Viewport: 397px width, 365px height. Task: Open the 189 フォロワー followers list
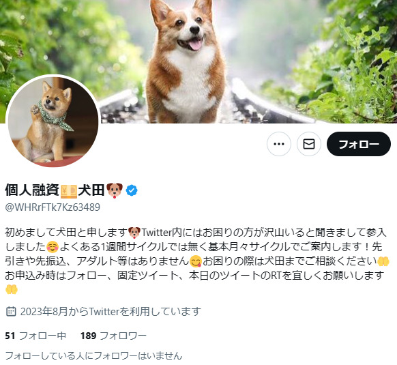click(x=113, y=336)
